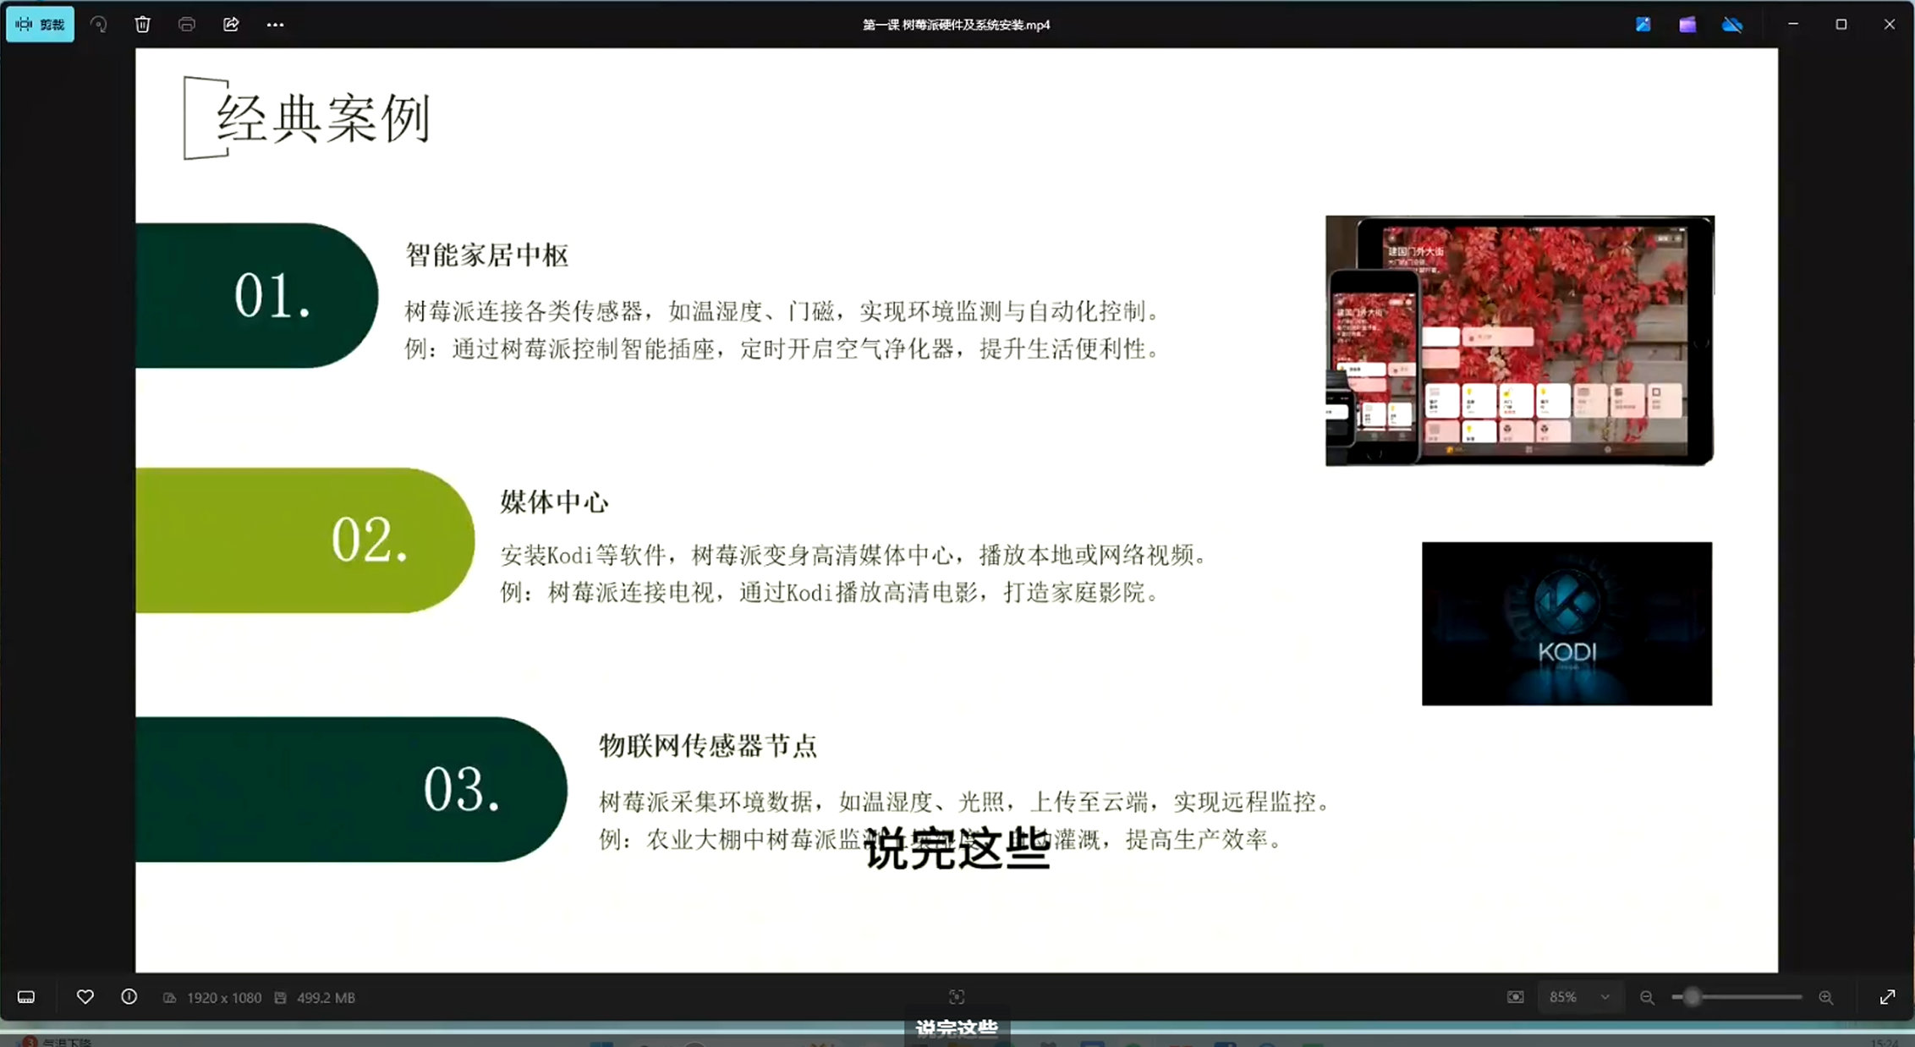
Task: Show the file info icon
Action: coord(129,997)
